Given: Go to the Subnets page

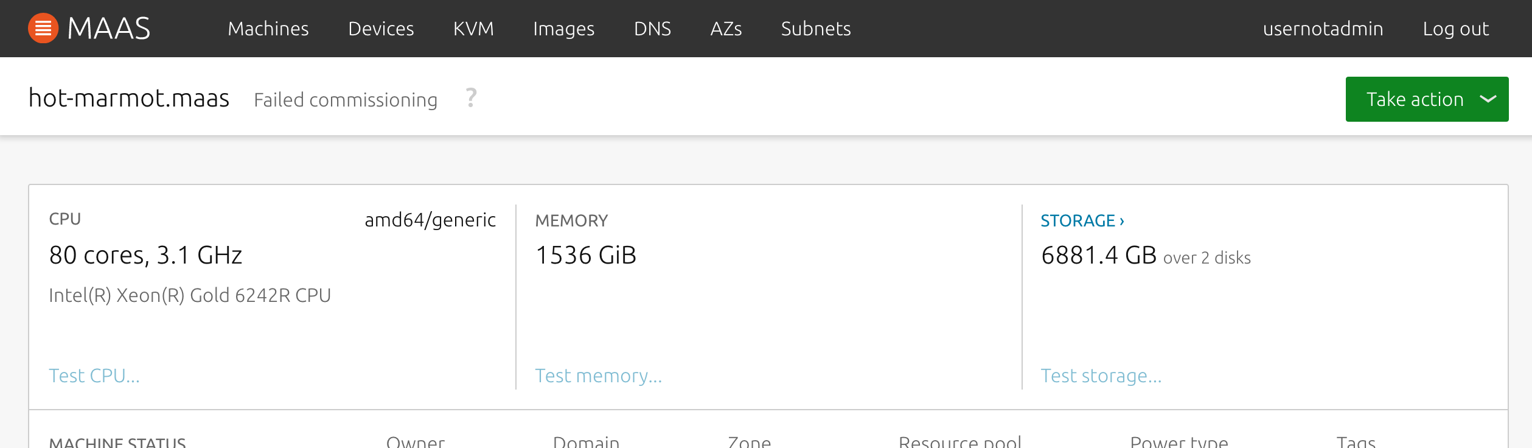Looking at the screenshot, I should click(x=816, y=29).
